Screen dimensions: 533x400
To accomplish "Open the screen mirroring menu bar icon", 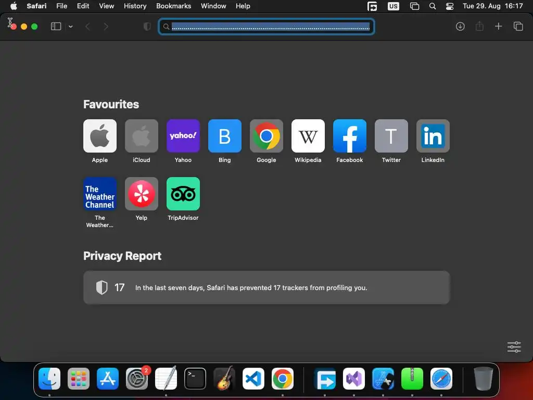I will click(x=372, y=6).
